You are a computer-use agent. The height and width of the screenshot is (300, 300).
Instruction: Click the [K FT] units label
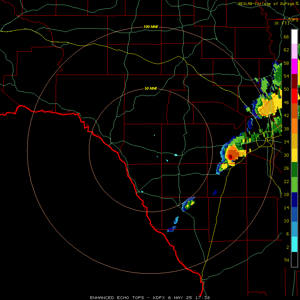click(x=282, y=23)
